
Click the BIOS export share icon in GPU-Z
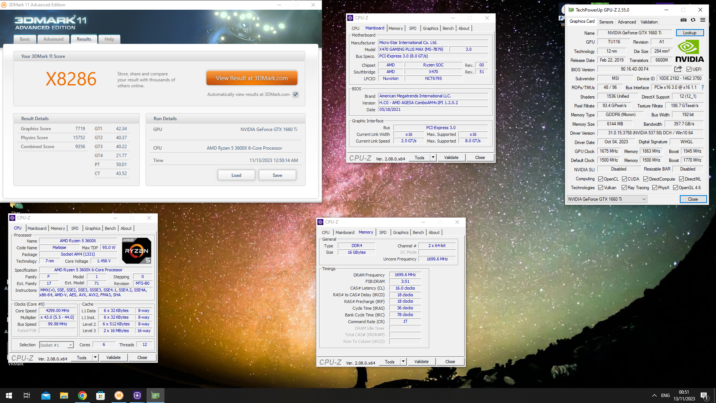coord(678,69)
